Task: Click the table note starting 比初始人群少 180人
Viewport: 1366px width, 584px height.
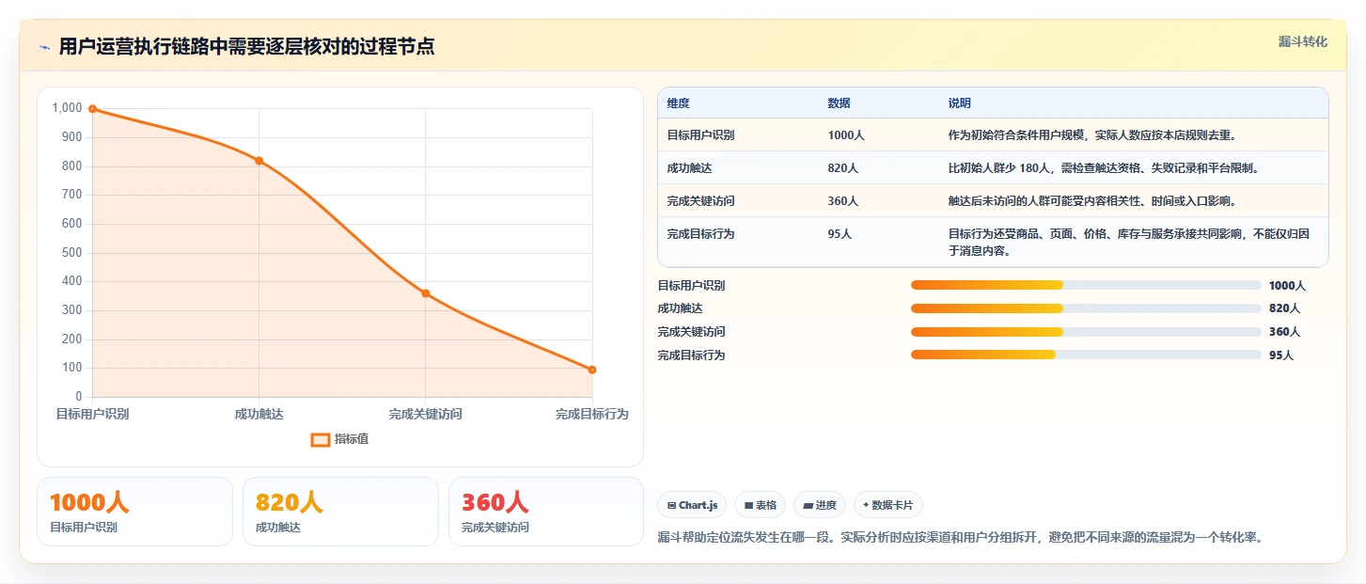Action: click(1103, 168)
